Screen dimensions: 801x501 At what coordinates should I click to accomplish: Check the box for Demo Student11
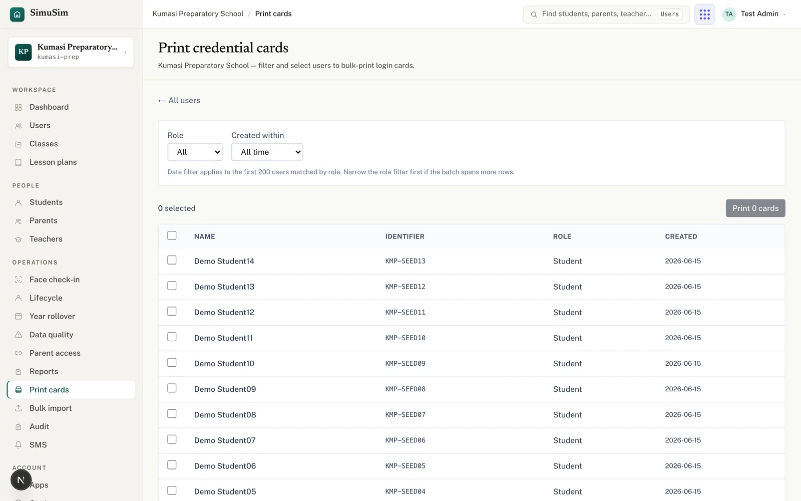pyautogui.click(x=172, y=337)
